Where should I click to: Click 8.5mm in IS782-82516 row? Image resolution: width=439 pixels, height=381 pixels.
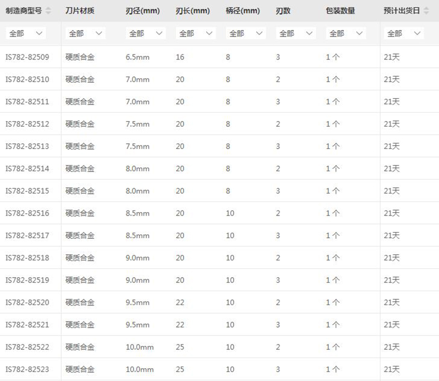tap(137, 213)
